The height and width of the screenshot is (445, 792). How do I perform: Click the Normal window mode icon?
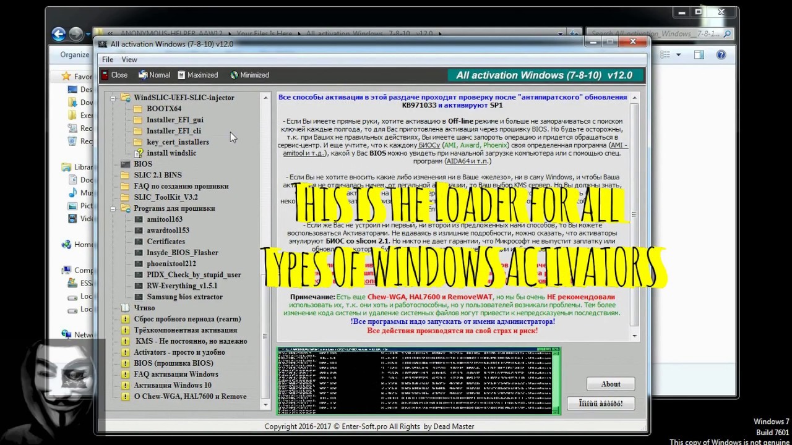pyautogui.click(x=143, y=75)
